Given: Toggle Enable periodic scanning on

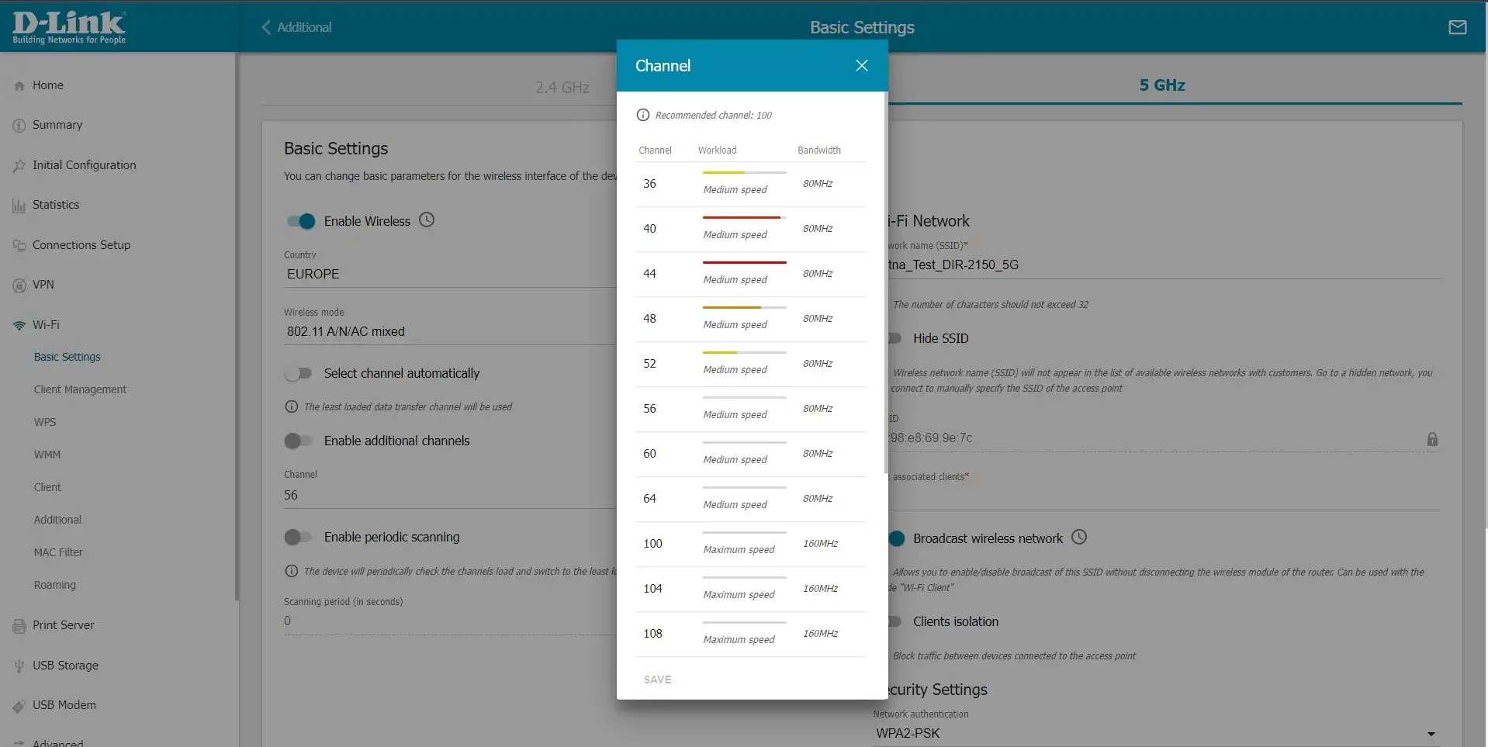Looking at the screenshot, I should [298, 537].
